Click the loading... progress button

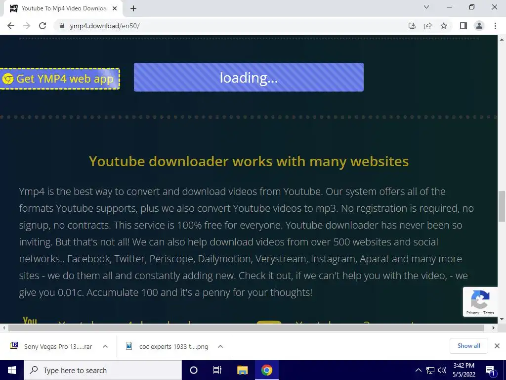(x=249, y=77)
